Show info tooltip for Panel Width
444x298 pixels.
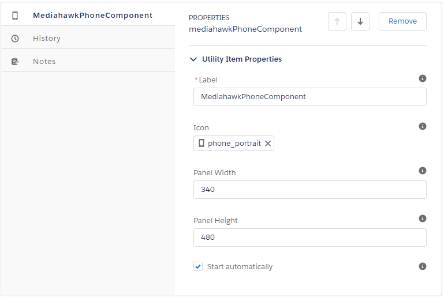(423, 171)
